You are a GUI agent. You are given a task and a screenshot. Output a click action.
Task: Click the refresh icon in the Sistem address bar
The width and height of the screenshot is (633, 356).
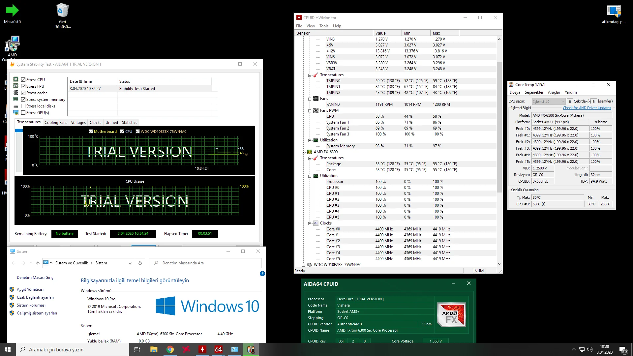(140, 263)
